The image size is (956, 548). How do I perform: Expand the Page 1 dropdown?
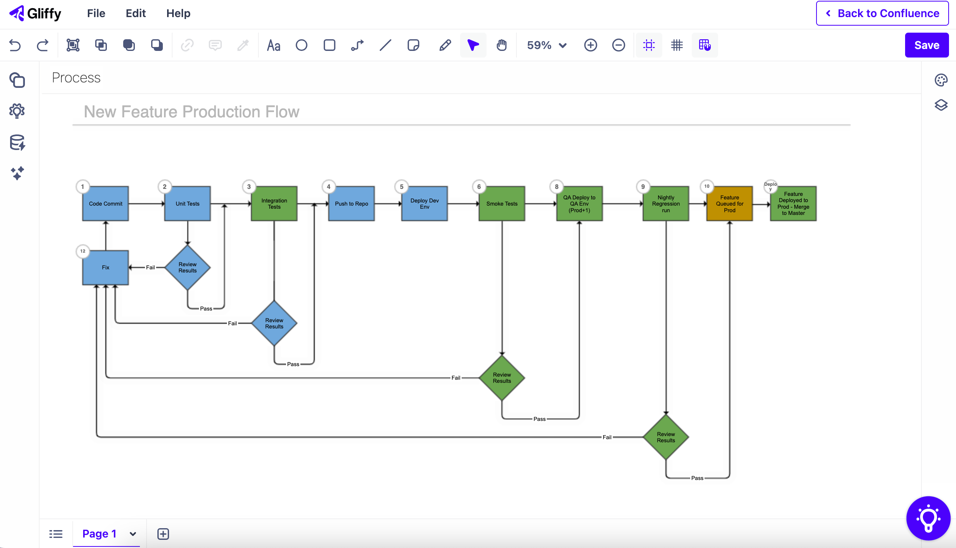[x=133, y=534]
